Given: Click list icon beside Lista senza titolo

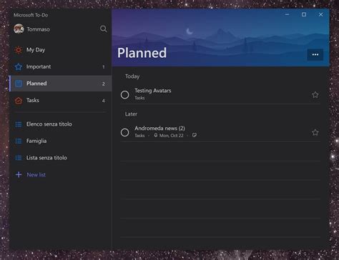Looking at the screenshot, I should [19, 158].
